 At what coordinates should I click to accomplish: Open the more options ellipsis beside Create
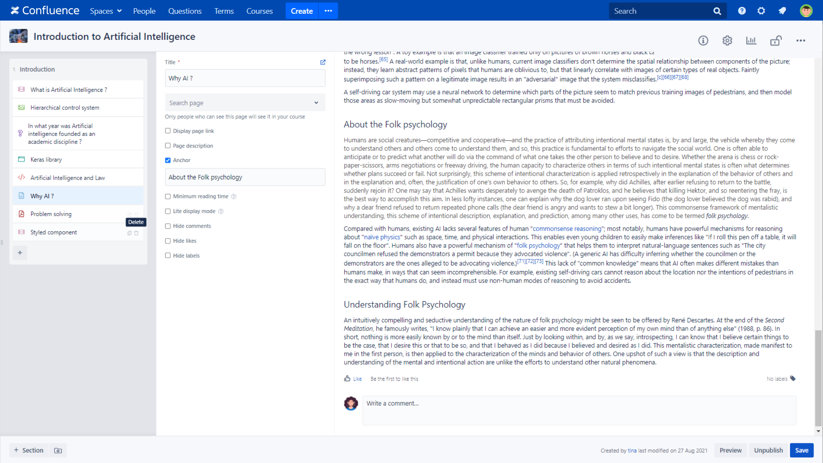tap(328, 11)
